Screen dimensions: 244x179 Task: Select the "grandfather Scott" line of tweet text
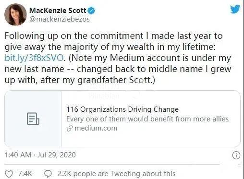coord(80,80)
